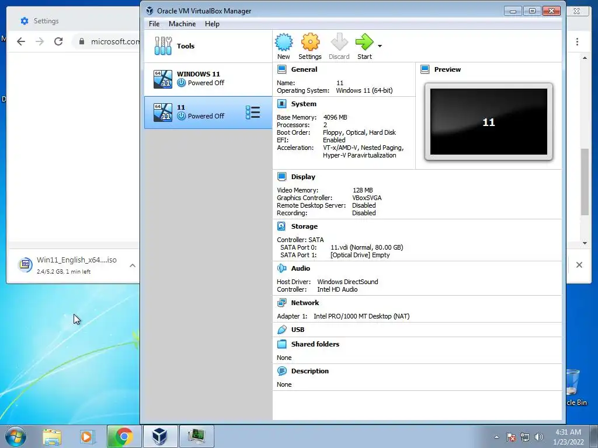Click Intel PRO/1000 MT Desktop (NAT) adapter text
Viewport: 598px width, 448px height.
click(x=361, y=316)
